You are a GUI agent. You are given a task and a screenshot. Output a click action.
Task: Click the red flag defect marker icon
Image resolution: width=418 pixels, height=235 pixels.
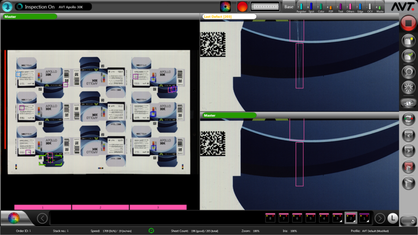pos(408,167)
